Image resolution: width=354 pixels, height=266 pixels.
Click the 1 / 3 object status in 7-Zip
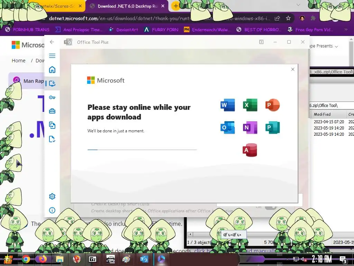(x=199, y=242)
